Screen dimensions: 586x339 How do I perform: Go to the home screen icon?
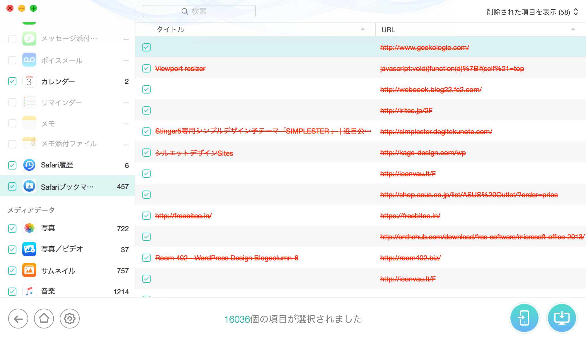tap(44, 319)
